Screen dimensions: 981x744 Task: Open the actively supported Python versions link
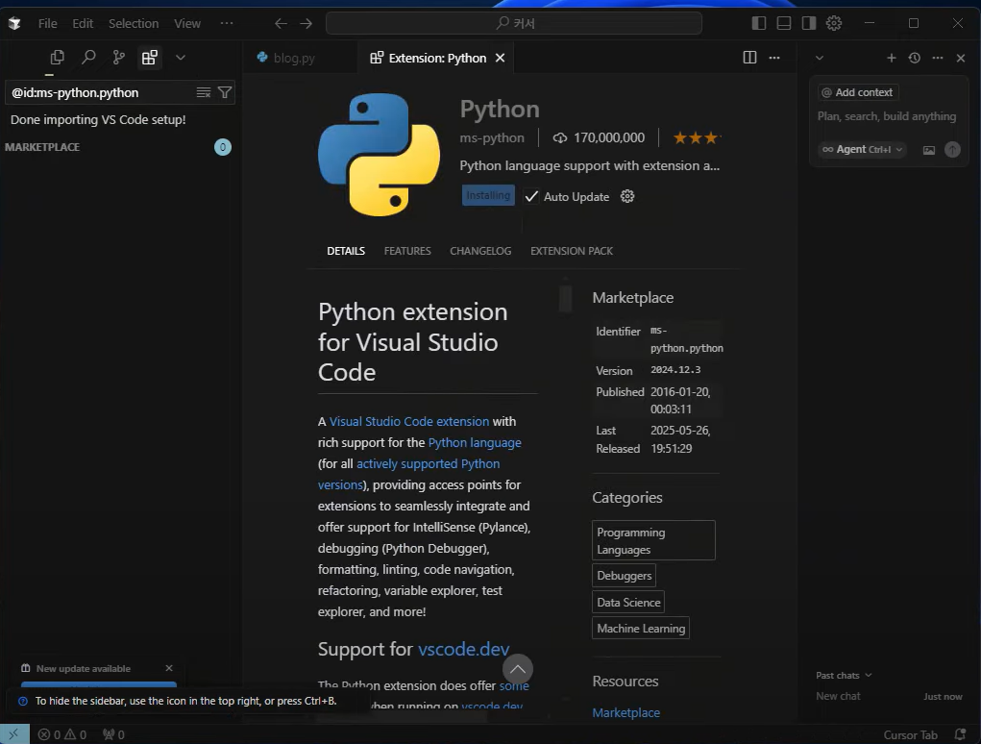(x=428, y=463)
